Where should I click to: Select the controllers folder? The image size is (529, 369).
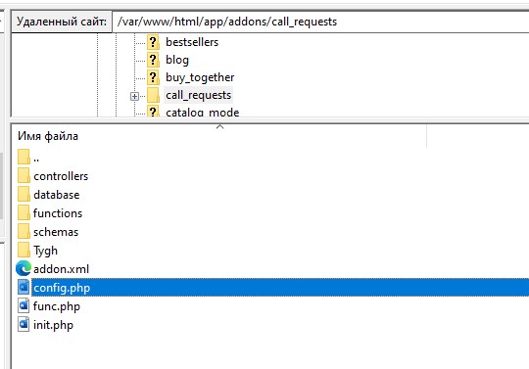click(61, 176)
